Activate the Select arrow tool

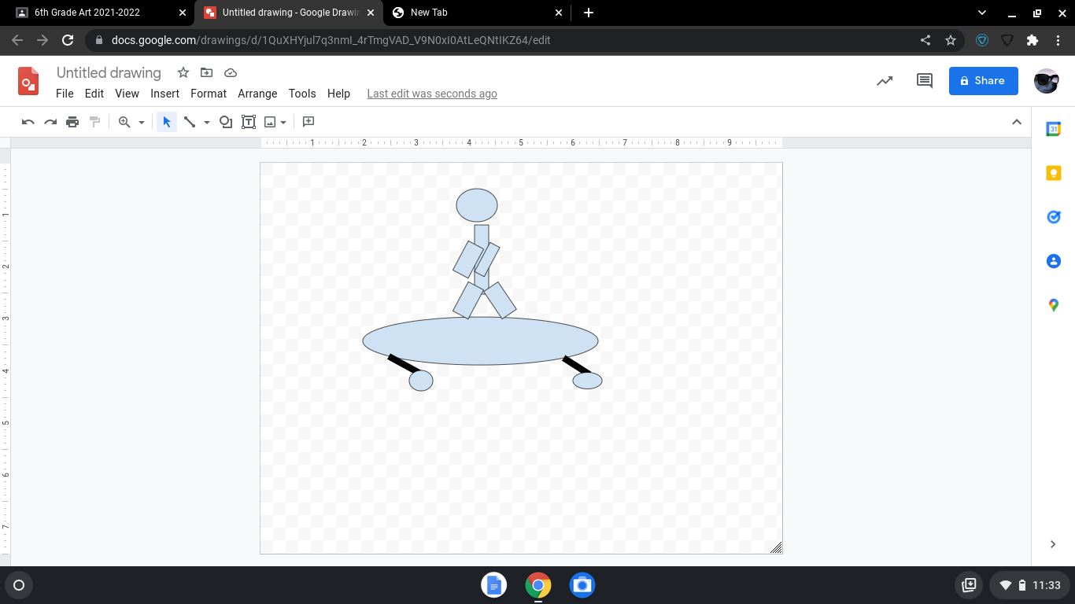click(166, 122)
